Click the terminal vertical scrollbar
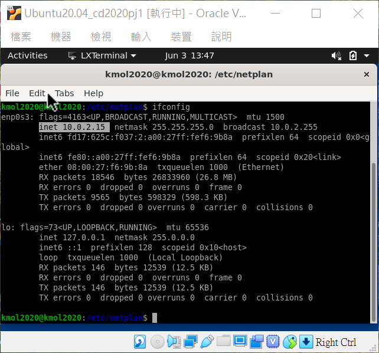The image size is (379, 353). click(374, 243)
